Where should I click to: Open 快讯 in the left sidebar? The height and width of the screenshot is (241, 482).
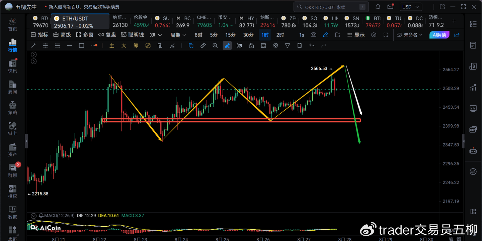[x=13, y=66]
